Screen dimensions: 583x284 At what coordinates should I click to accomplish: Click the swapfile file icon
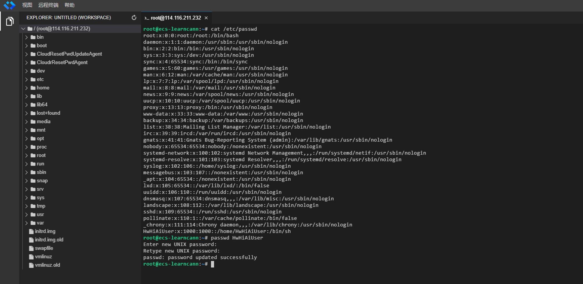tap(31, 248)
